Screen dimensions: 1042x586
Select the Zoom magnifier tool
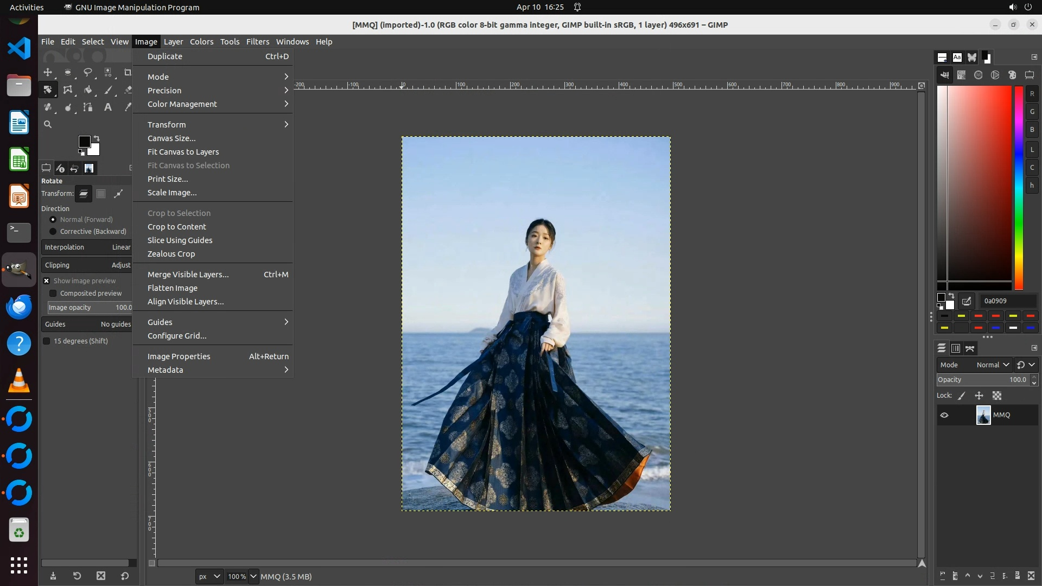tap(48, 124)
